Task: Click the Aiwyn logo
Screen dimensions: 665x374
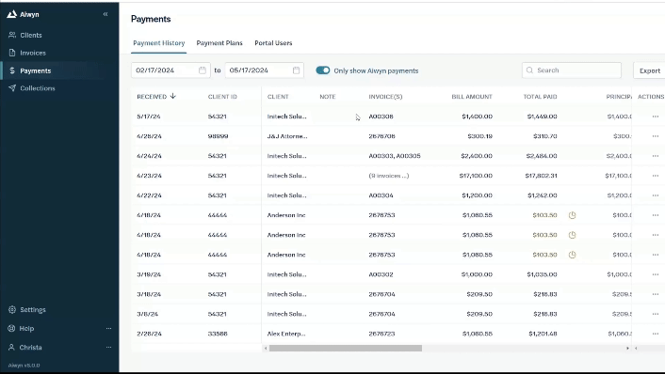Action: coord(23,14)
